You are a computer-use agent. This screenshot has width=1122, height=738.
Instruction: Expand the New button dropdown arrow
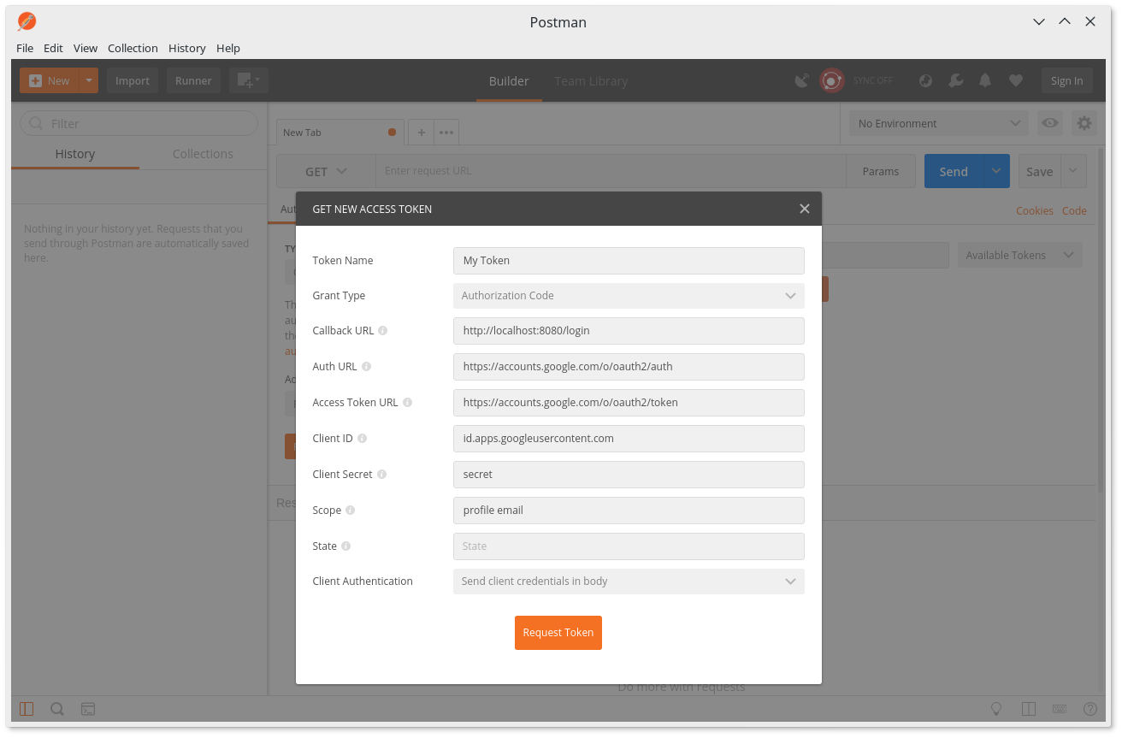pos(89,80)
